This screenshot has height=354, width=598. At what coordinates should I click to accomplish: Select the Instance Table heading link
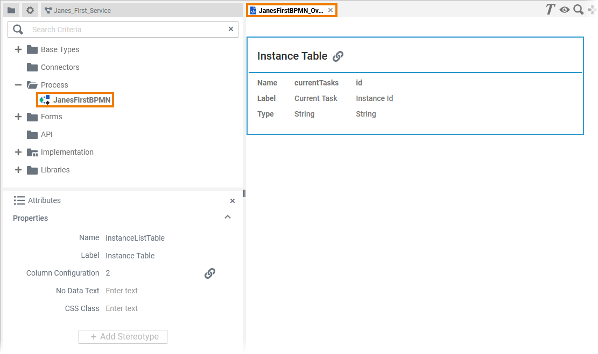click(292, 56)
